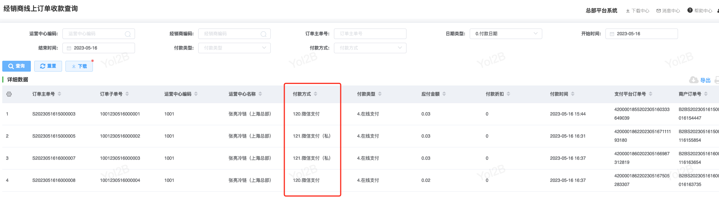Click sort icon on 运营中心名称 column
719x216 pixels.
click(x=260, y=94)
